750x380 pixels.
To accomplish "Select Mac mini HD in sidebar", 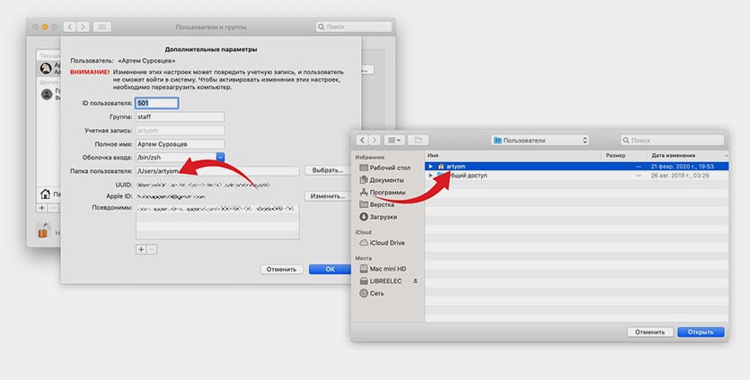I will (383, 269).
